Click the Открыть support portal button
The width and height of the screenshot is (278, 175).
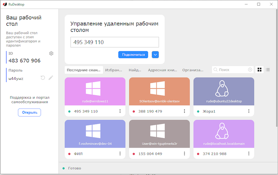click(30, 112)
